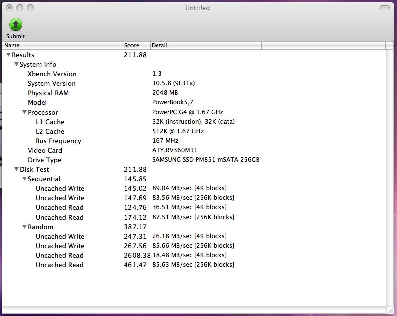397x316 pixels.
Task: Click the vertical scrollbar track
Action: point(390,177)
